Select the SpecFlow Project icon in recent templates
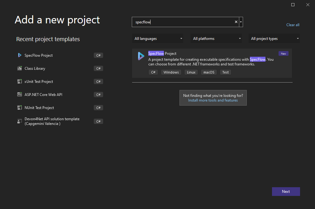 (20, 55)
